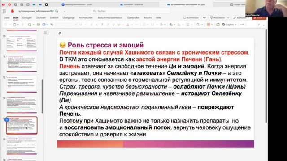Select slide 15 thumbnail
The height and width of the screenshot is (161, 287).
pyautogui.click(x=22, y=146)
